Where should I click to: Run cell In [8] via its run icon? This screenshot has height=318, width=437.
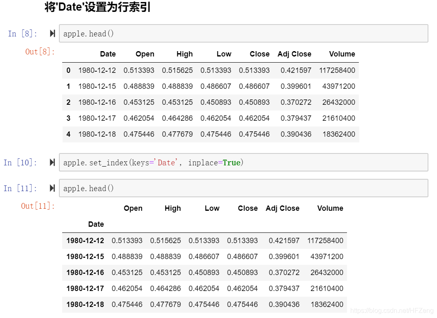click(x=52, y=34)
